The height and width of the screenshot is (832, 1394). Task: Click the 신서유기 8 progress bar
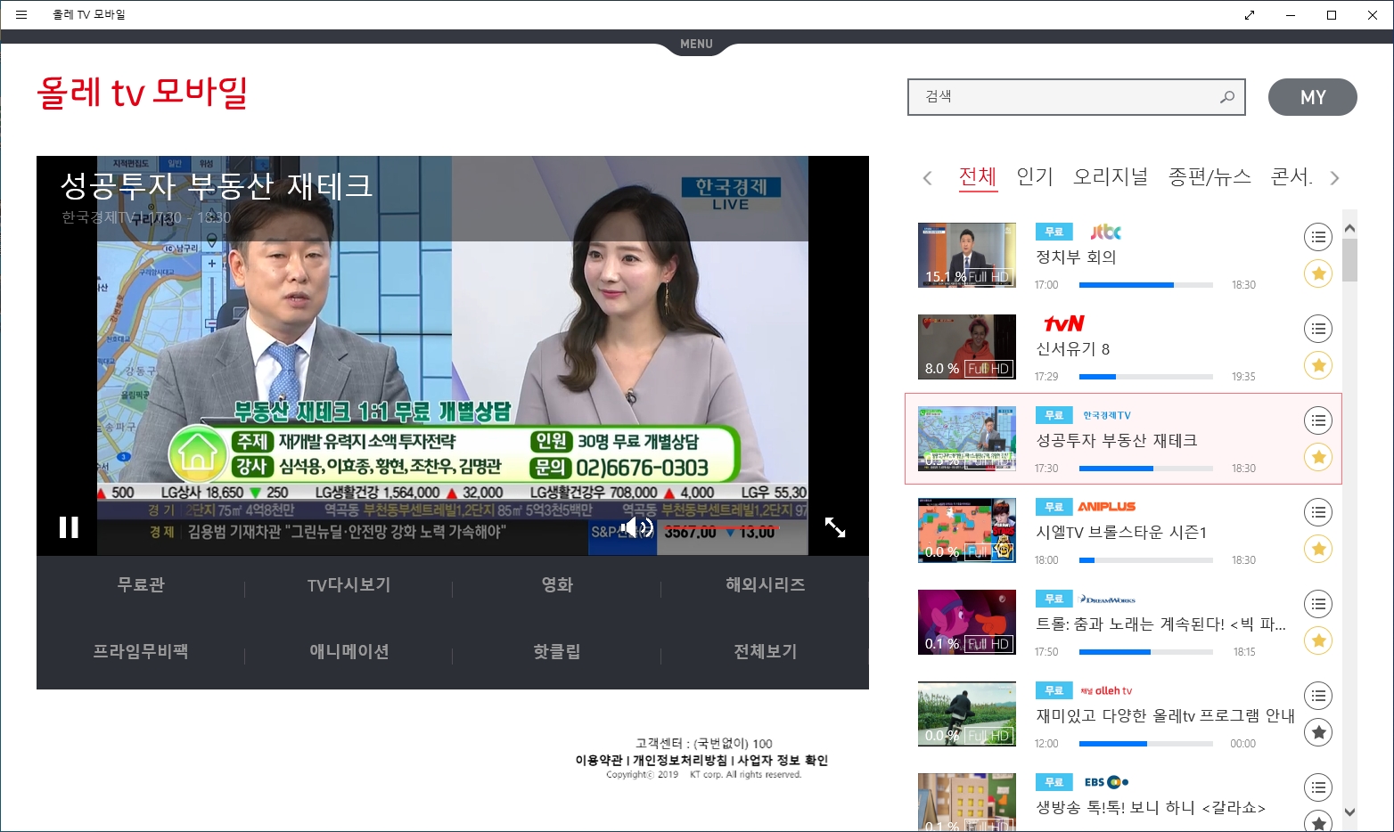coord(1146,377)
